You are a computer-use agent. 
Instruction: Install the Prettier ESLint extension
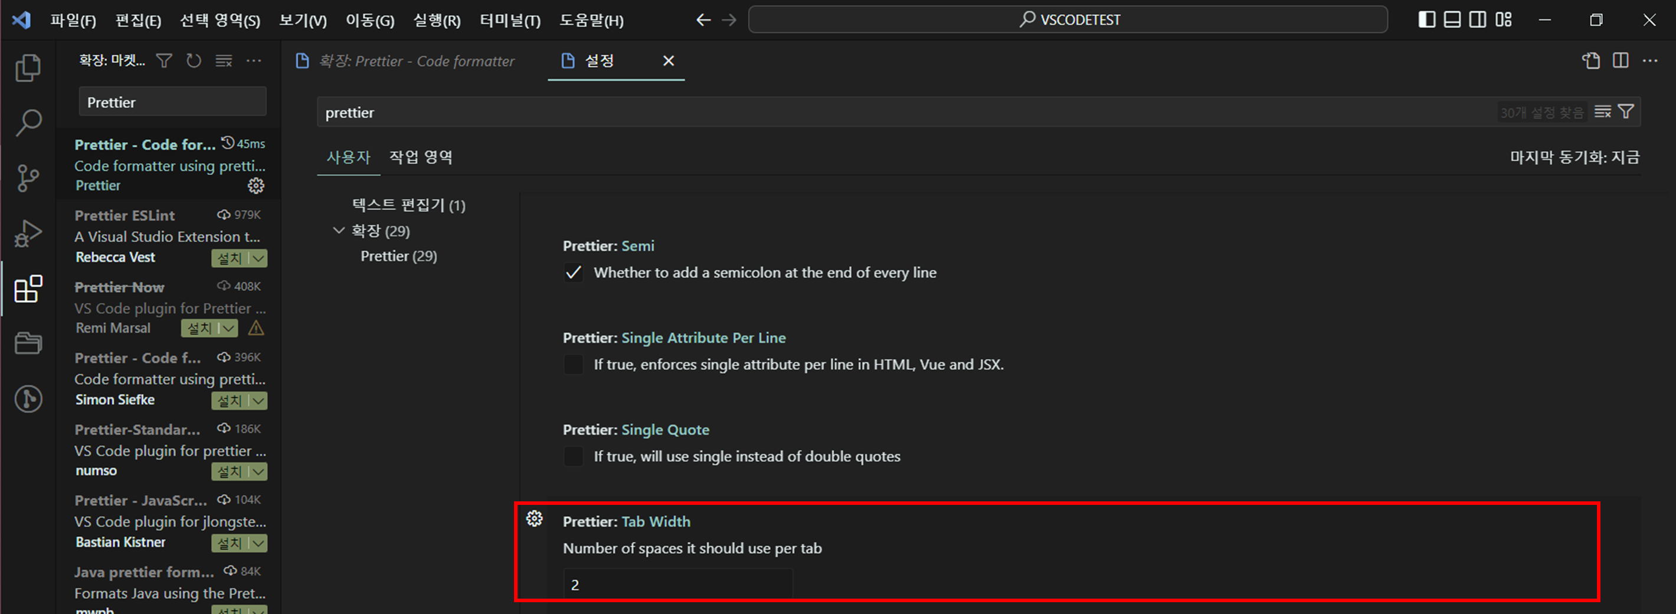[230, 258]
